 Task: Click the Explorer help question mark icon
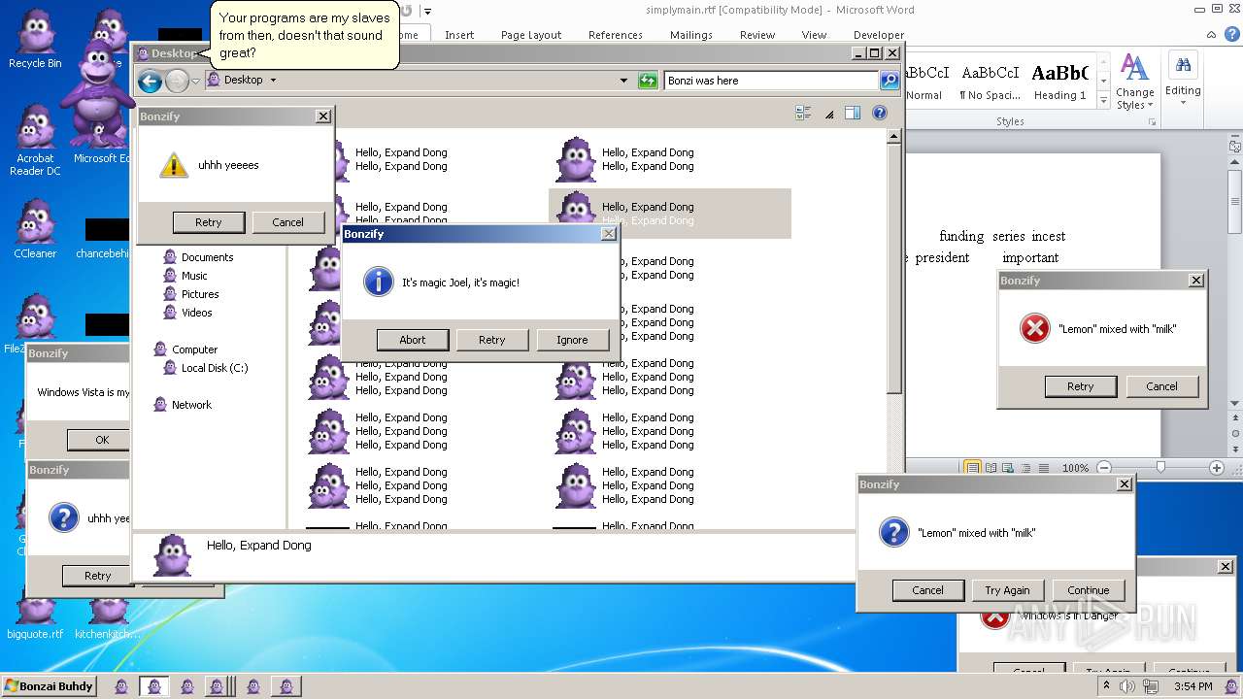[x=880, y=113]
